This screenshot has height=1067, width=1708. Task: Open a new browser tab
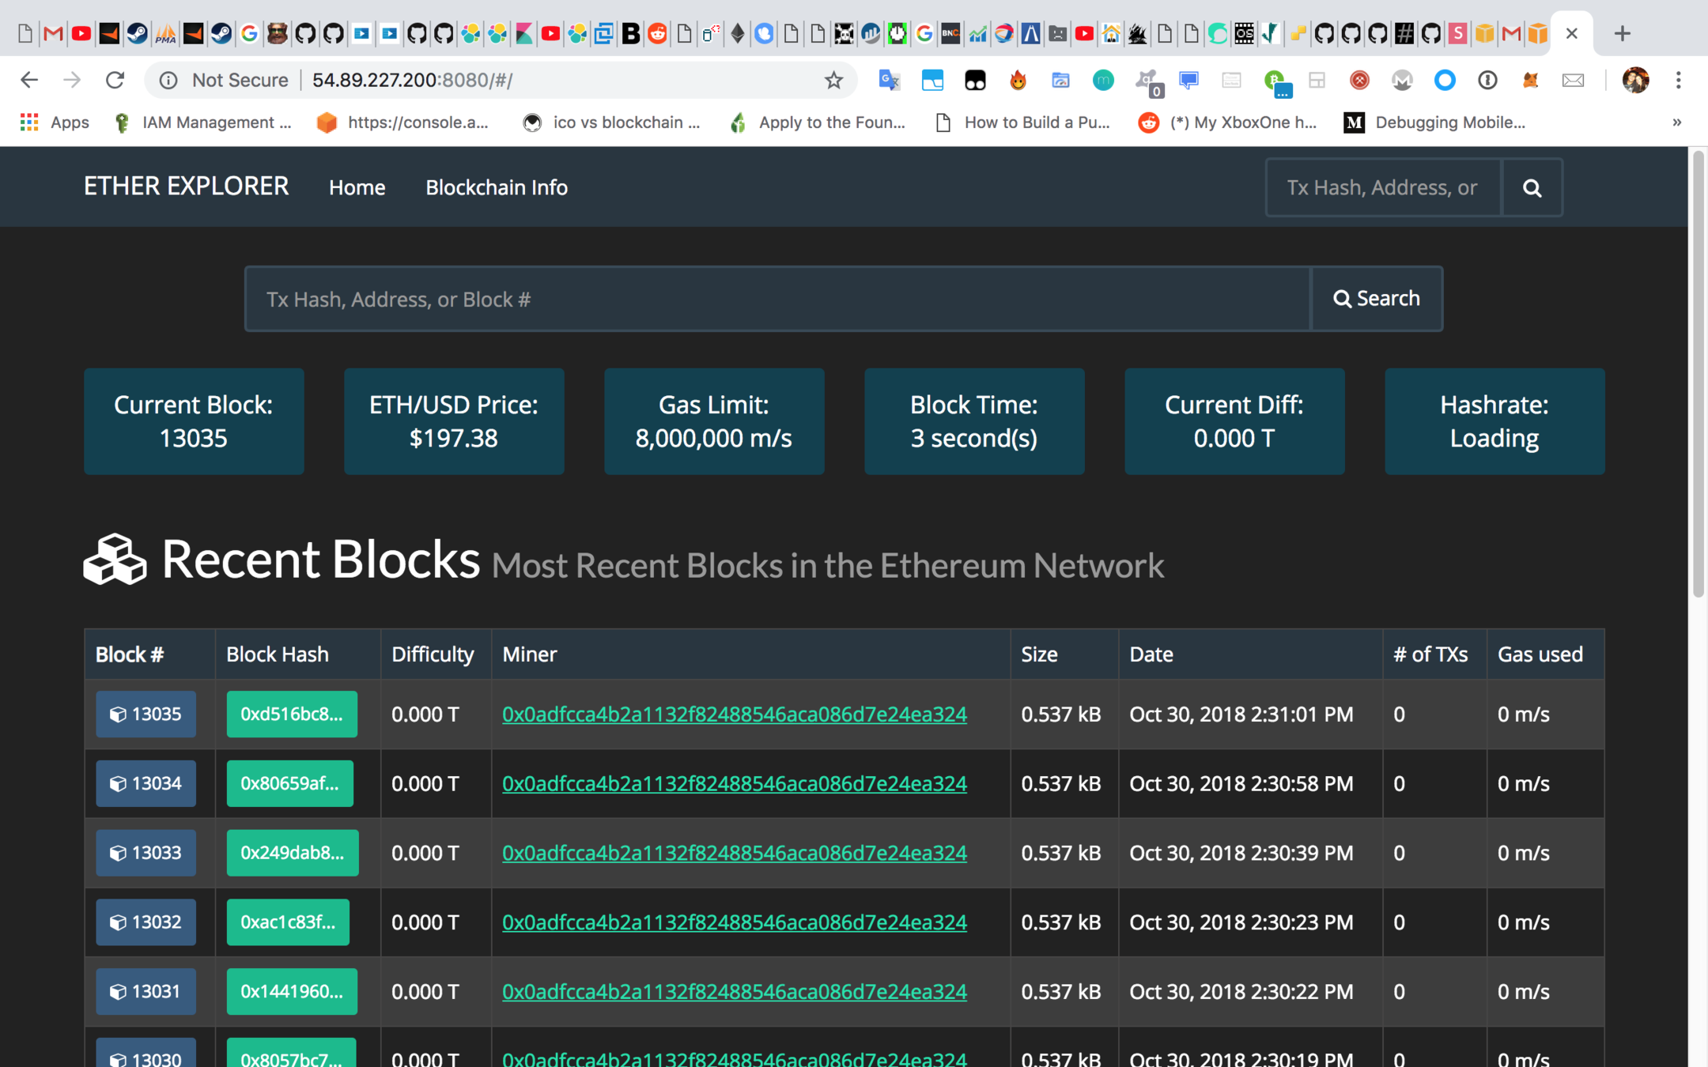click(1622, 33)
